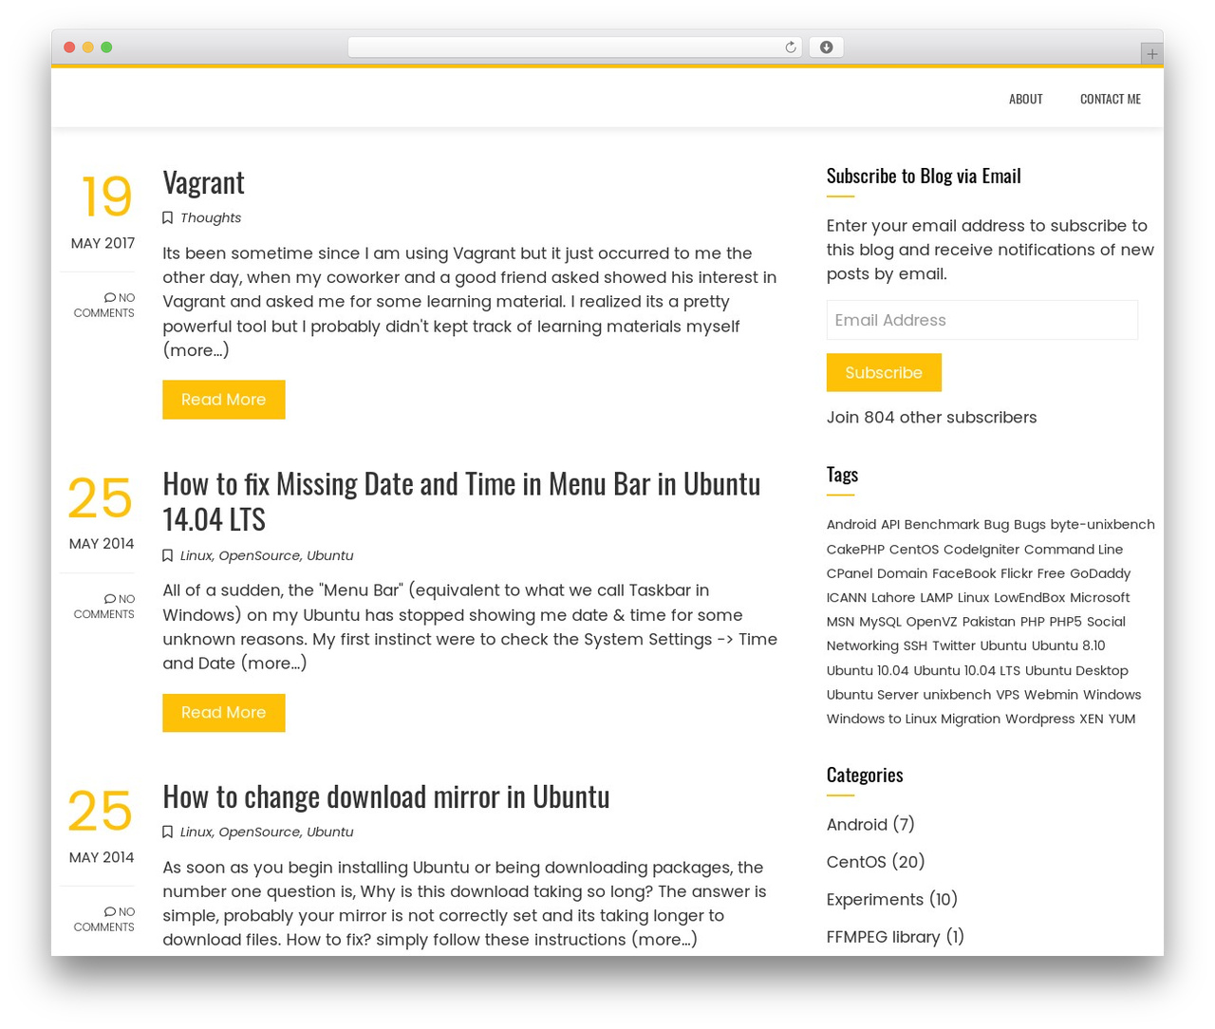Select the XEN tag
The image size is (1215, 1029).
1092,719
